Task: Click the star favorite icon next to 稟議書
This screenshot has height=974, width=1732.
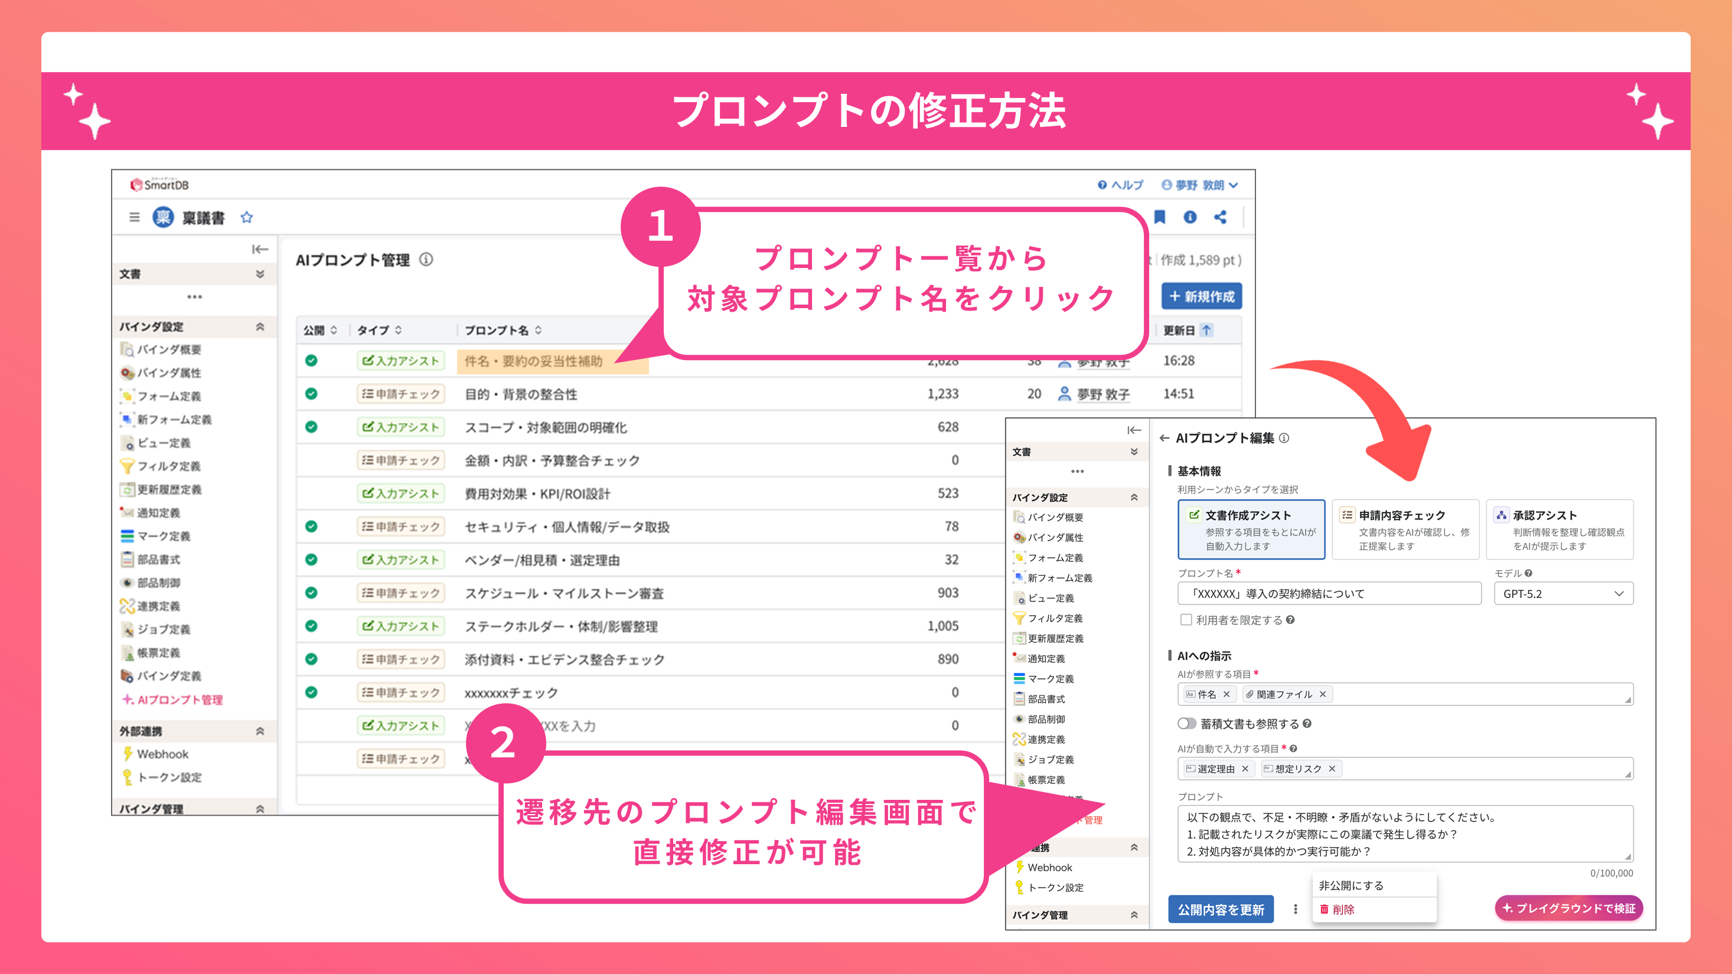Action: (247, 217)
